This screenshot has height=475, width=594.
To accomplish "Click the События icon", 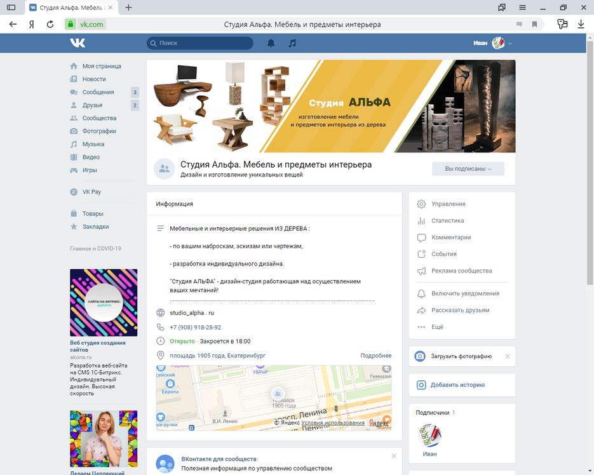I will click(x=421, y=254).
